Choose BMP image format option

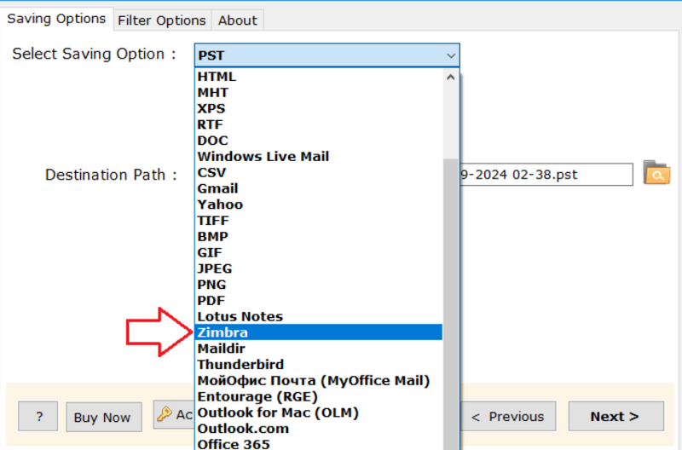[319, 237]
